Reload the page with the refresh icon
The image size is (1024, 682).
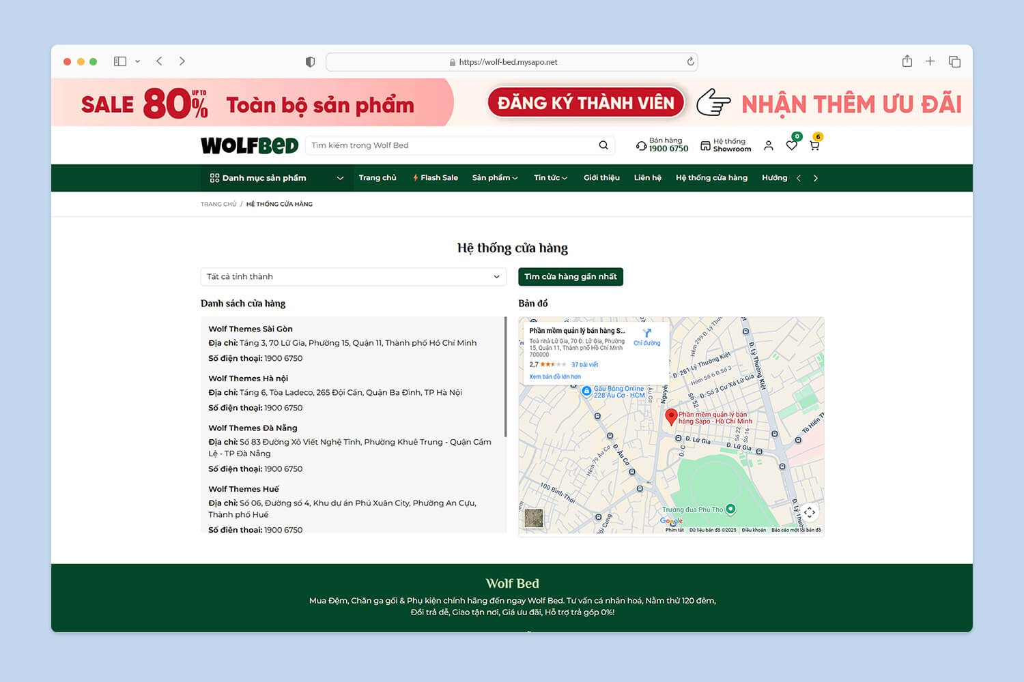(x=690, y=61)
